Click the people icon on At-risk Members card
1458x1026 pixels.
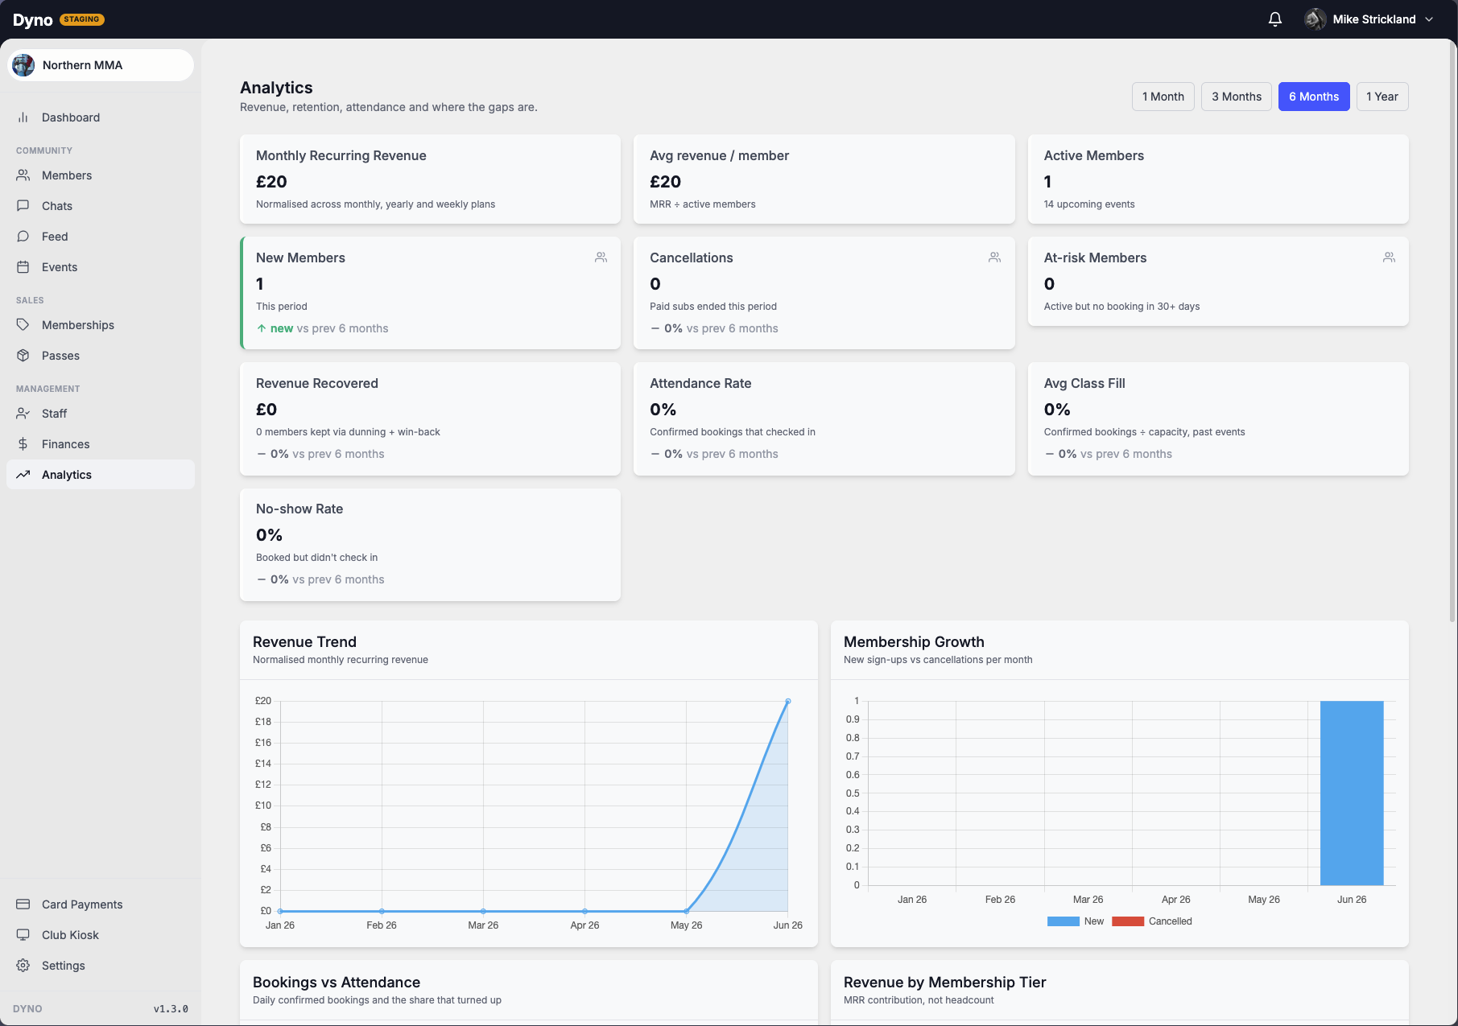point(1389,258)
